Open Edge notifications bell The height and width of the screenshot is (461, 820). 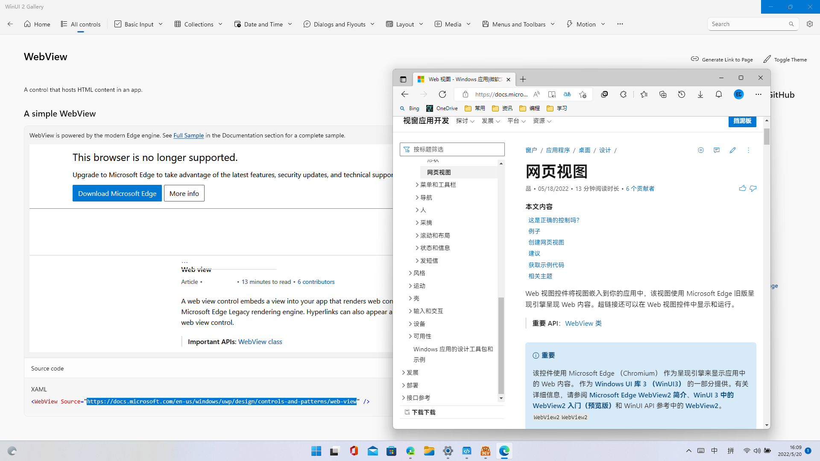tap(718, 94)
